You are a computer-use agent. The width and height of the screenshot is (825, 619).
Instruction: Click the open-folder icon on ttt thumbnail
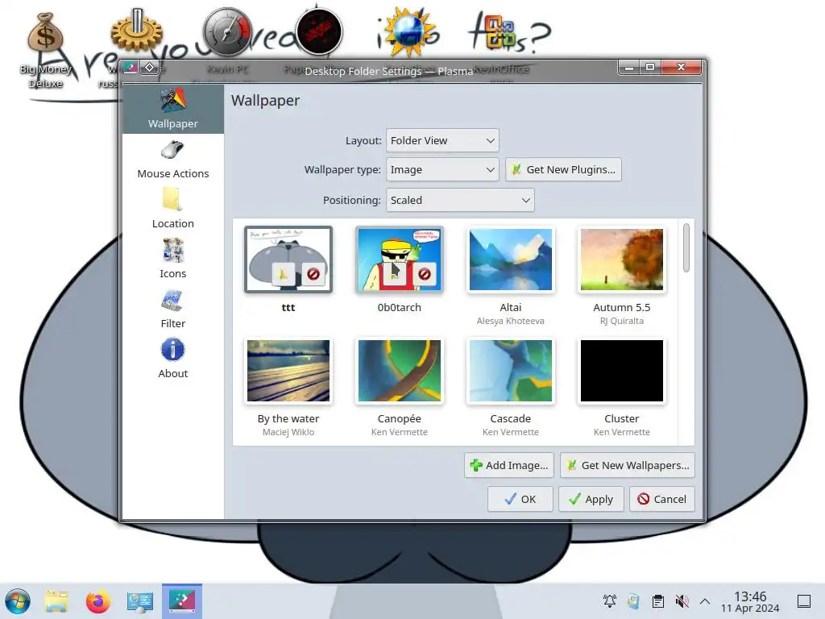point(284,274)
